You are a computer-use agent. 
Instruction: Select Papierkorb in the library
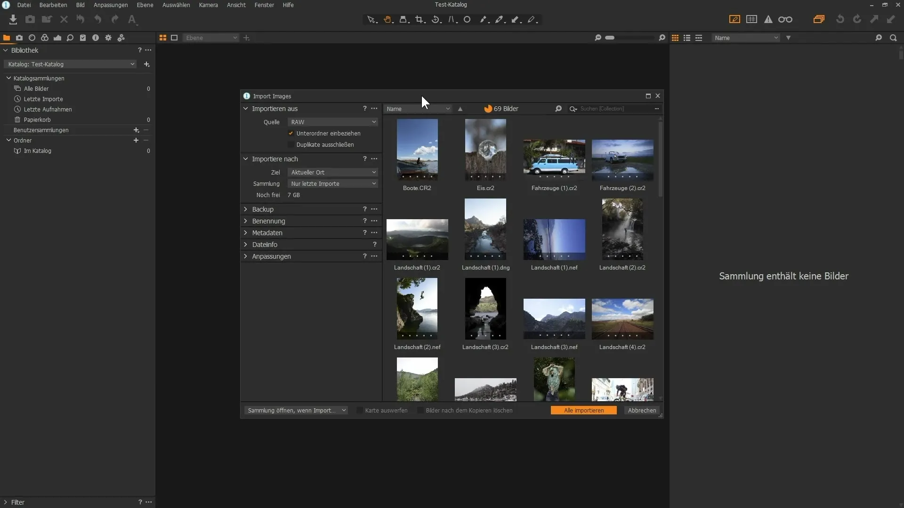(x=37, y=120)
